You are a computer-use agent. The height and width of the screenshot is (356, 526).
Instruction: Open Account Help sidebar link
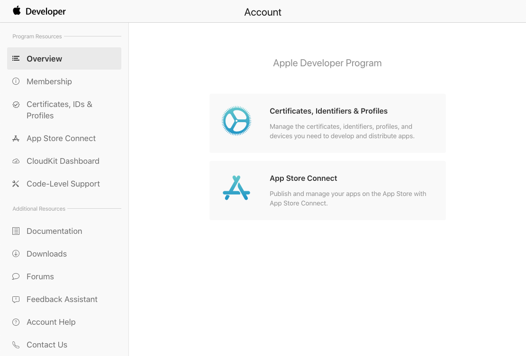[x=64, y=322]
